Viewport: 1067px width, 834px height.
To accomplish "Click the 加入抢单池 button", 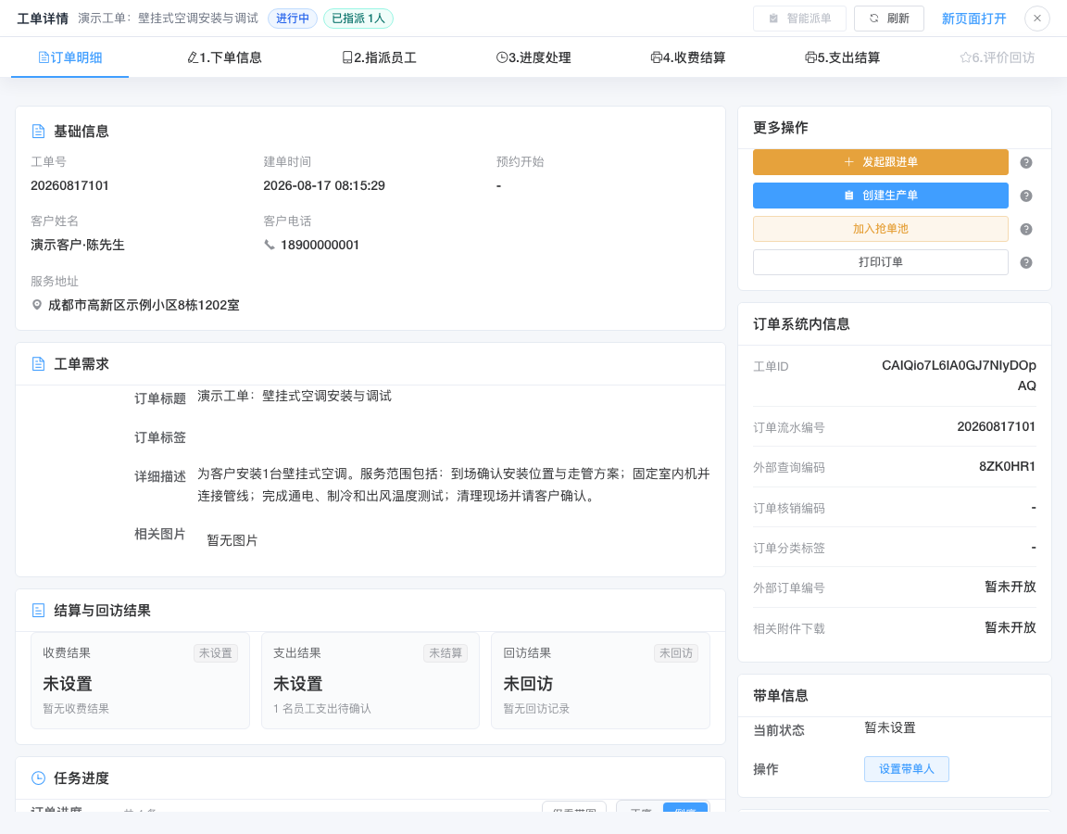I will pyautogui.click(x=881, y=229).
